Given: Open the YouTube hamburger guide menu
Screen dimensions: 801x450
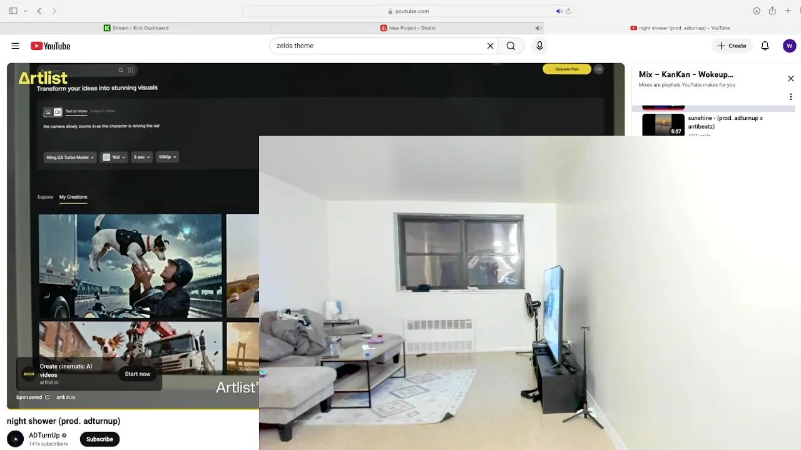Looking at the screenshot, I should click(15, 46).
